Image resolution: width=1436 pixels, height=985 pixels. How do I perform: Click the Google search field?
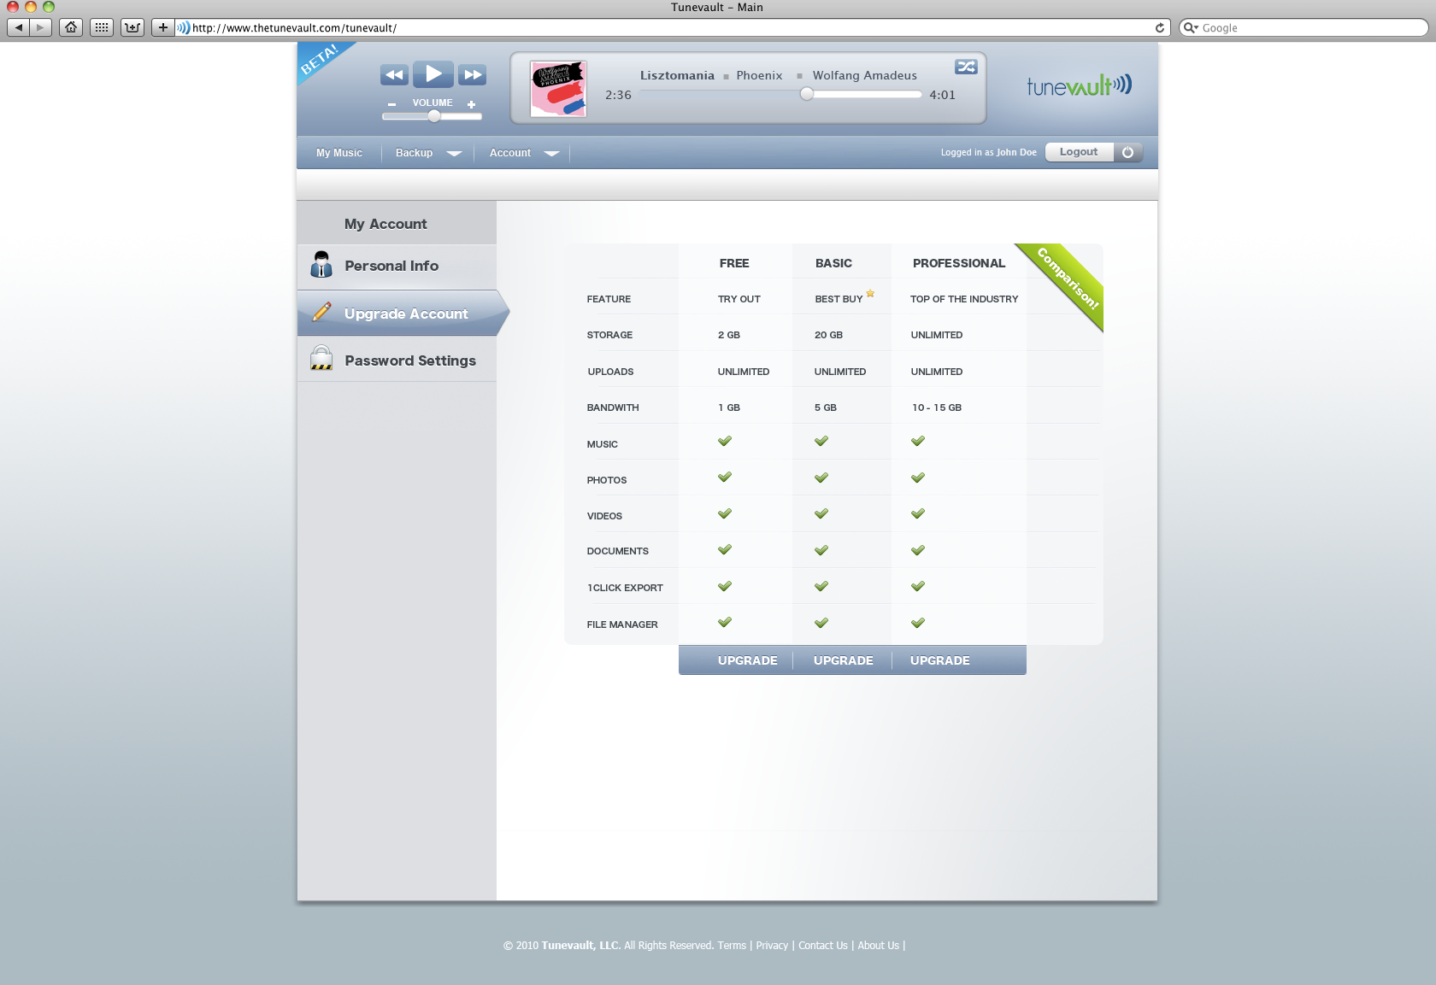1304,27
